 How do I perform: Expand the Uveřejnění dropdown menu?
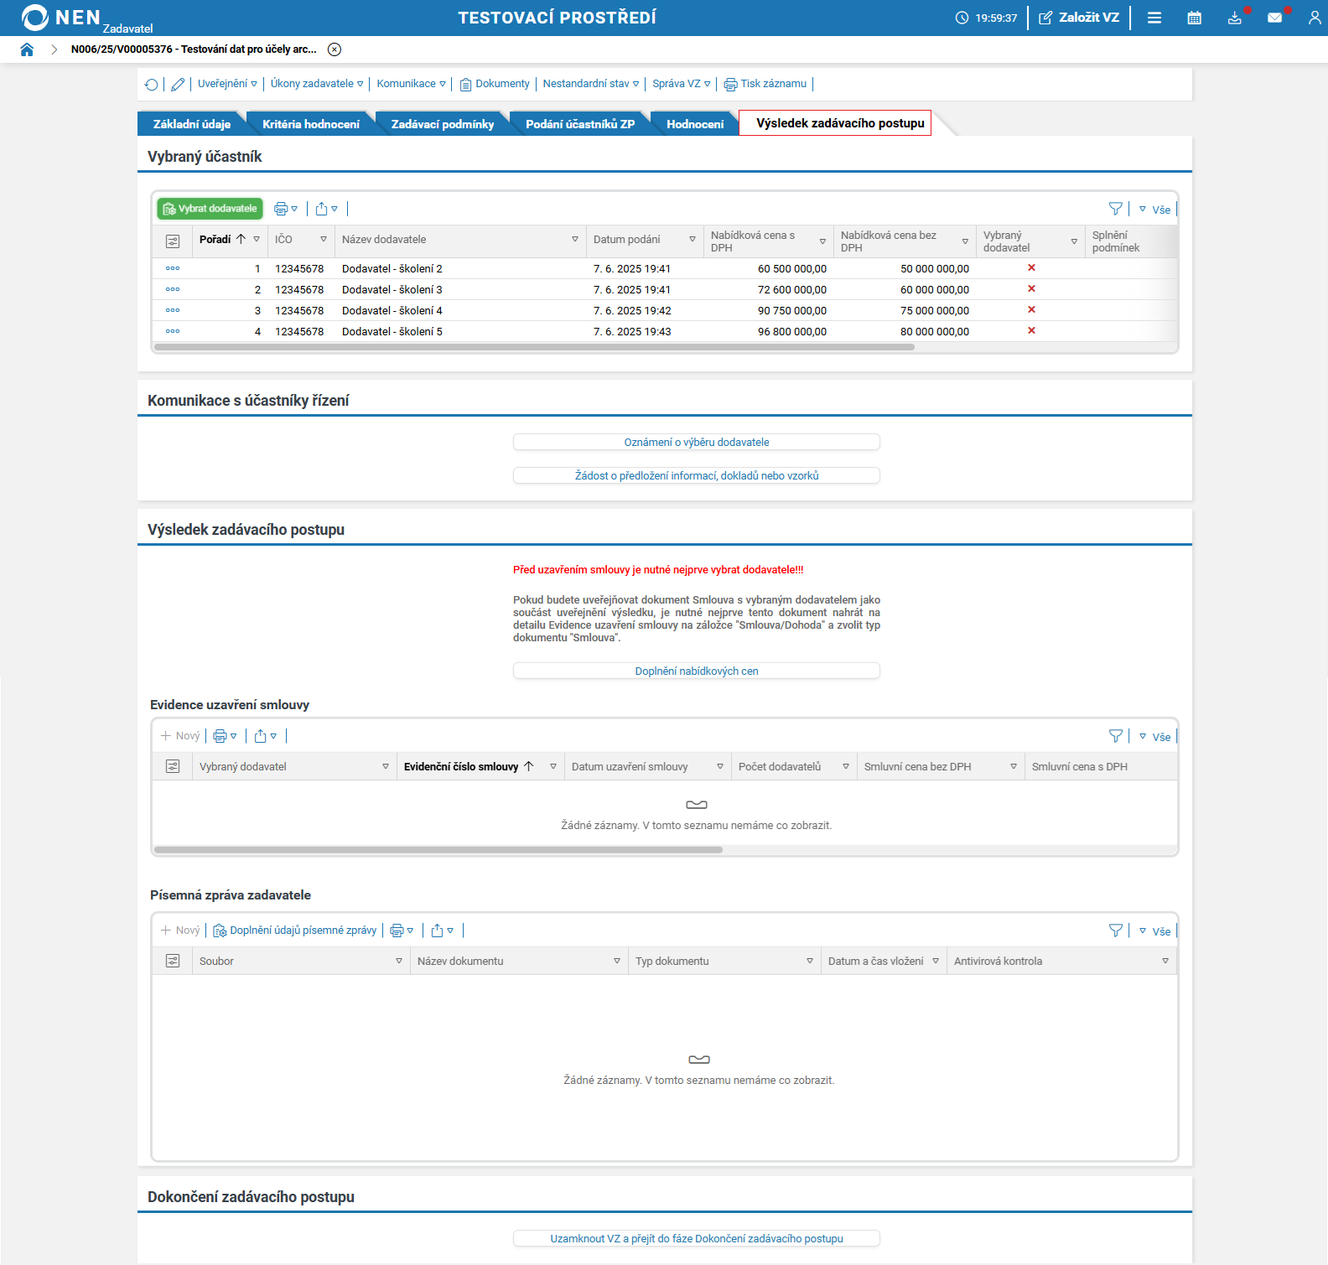(227, 84)
